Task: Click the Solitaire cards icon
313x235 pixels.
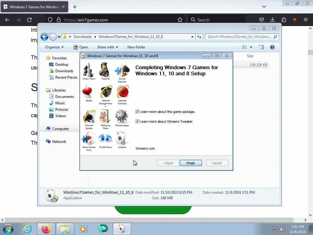Action: [x=122, y=138]
